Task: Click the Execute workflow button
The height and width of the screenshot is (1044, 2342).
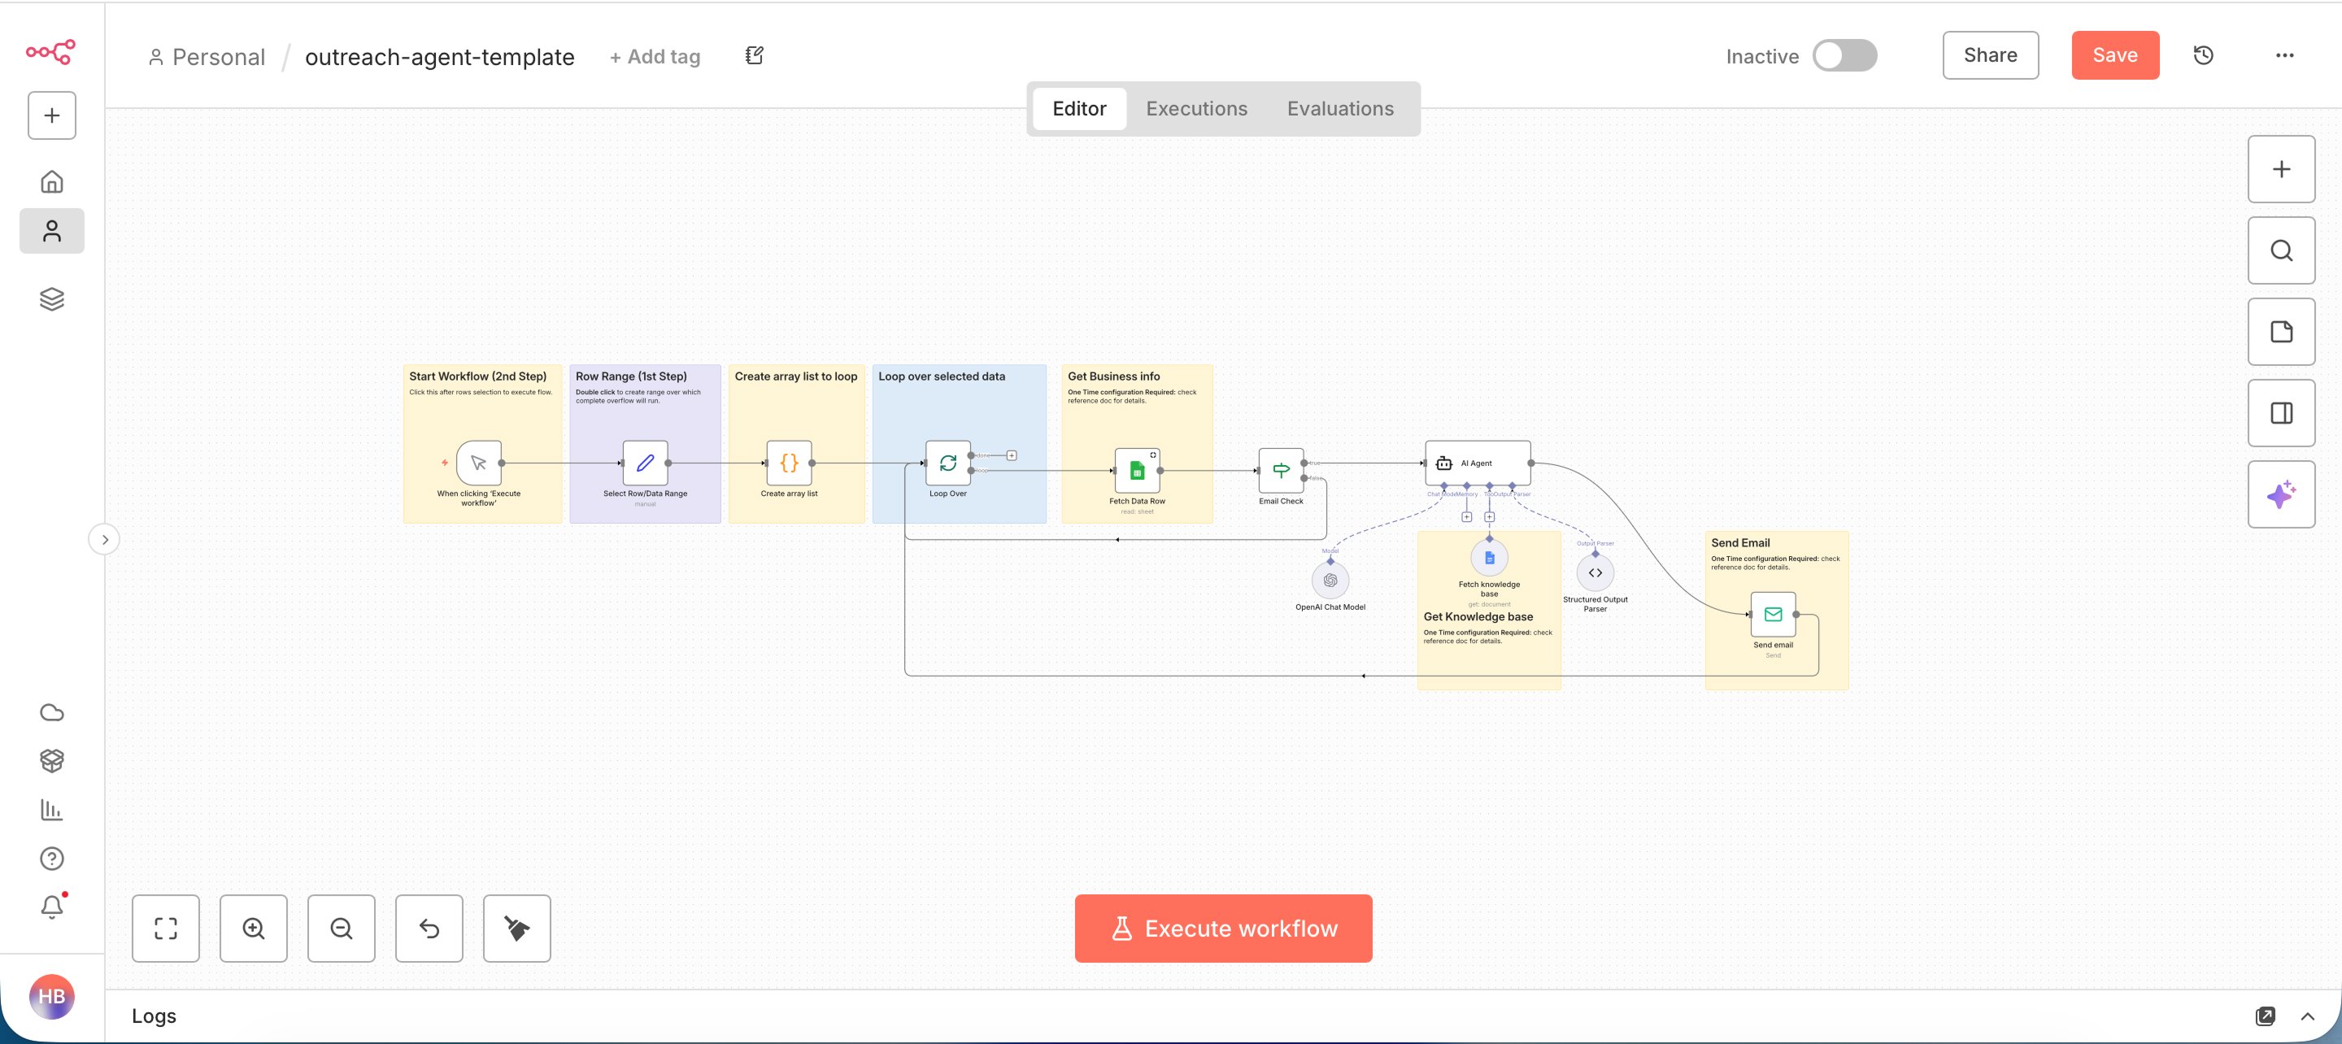Action: click(x=1223, y=928)
